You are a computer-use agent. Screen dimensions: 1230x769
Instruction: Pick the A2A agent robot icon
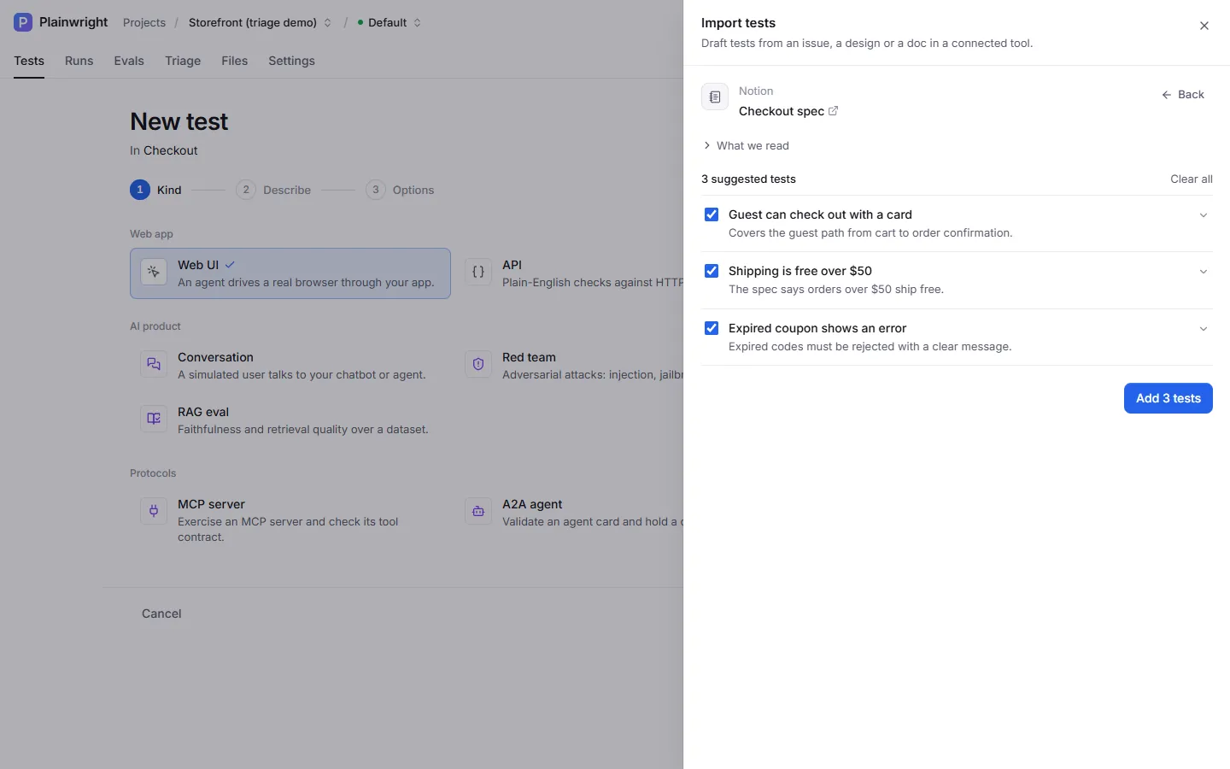(478, 511)
